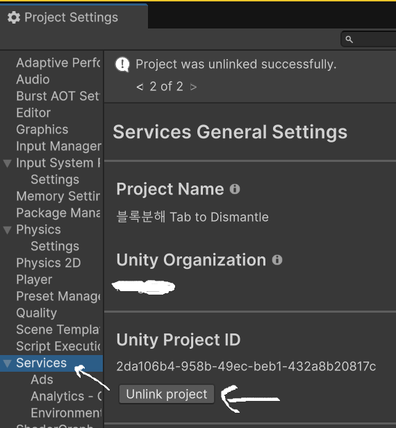Click the notification exclamation icon
The width and height of the screenshot is (396, 428).
pos(122,65)
